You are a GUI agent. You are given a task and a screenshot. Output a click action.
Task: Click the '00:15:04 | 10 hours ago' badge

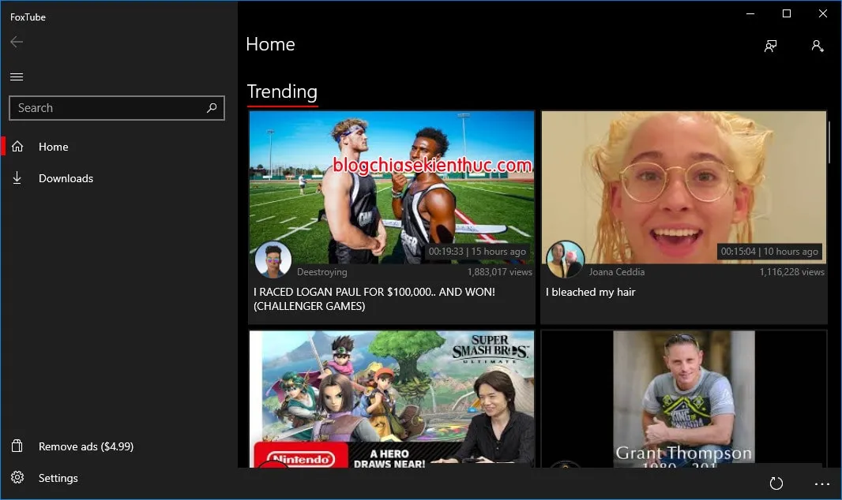click(x=769, y=252)
